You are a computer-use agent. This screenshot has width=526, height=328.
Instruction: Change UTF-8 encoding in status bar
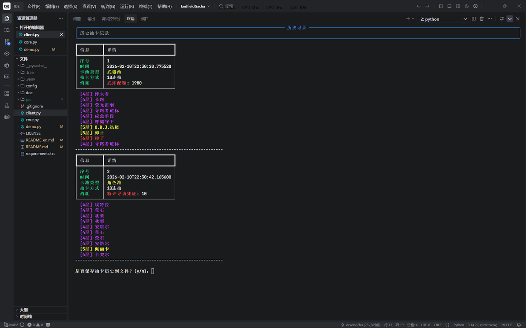point(425,324)
